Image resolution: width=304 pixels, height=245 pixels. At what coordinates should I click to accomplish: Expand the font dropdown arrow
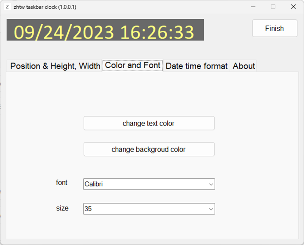[x=211, y=184]
